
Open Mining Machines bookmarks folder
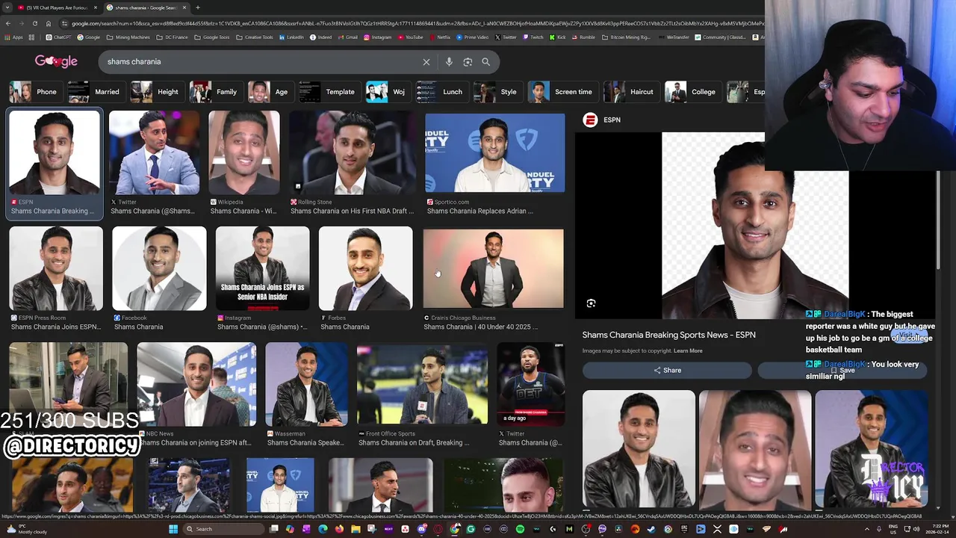128,37
